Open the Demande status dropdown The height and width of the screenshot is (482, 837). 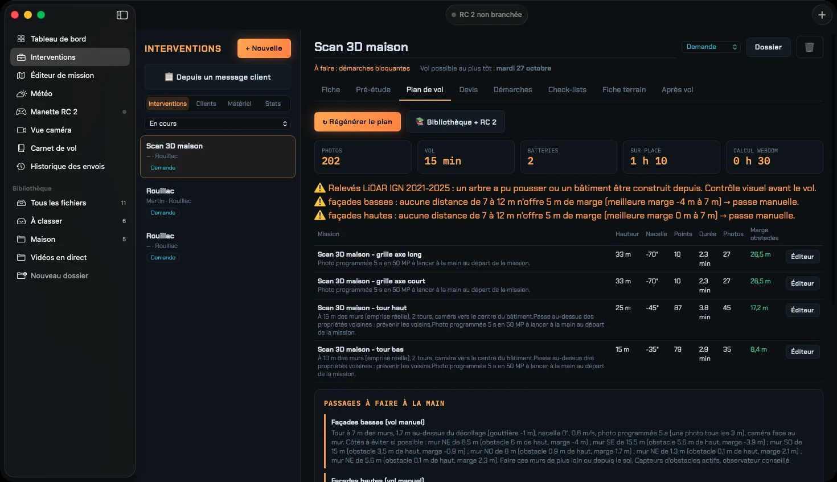pos(711,47)
